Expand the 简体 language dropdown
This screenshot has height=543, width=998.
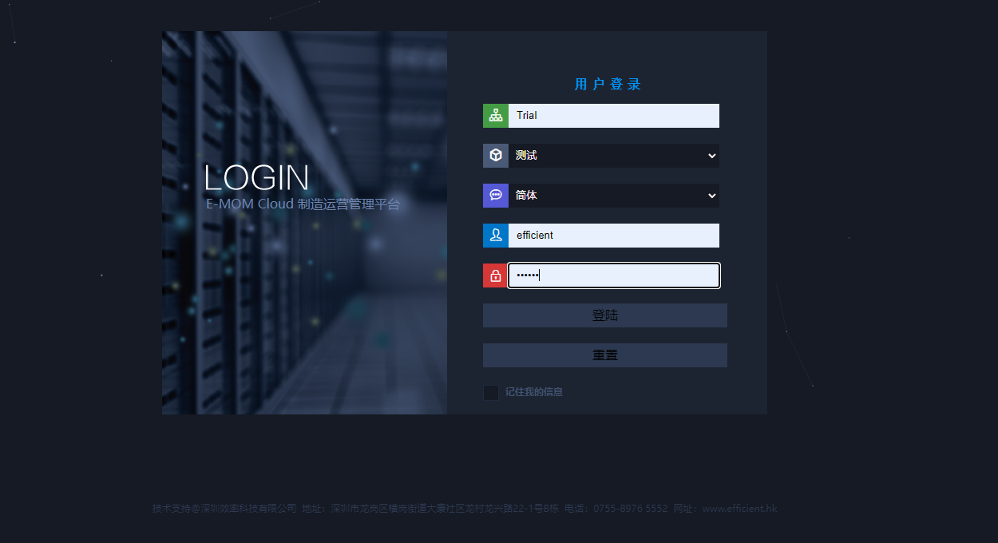(607, 196)
